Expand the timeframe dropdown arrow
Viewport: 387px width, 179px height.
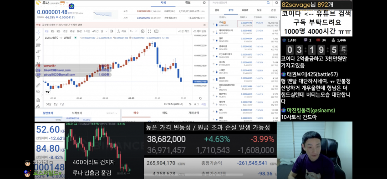pos(106,31)
